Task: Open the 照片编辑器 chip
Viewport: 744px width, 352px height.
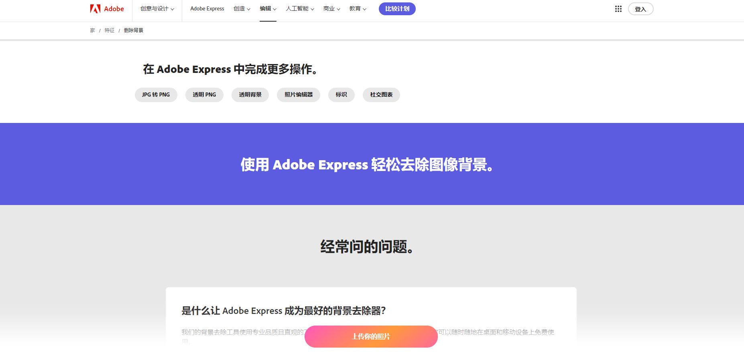Action: click(299, 95)
